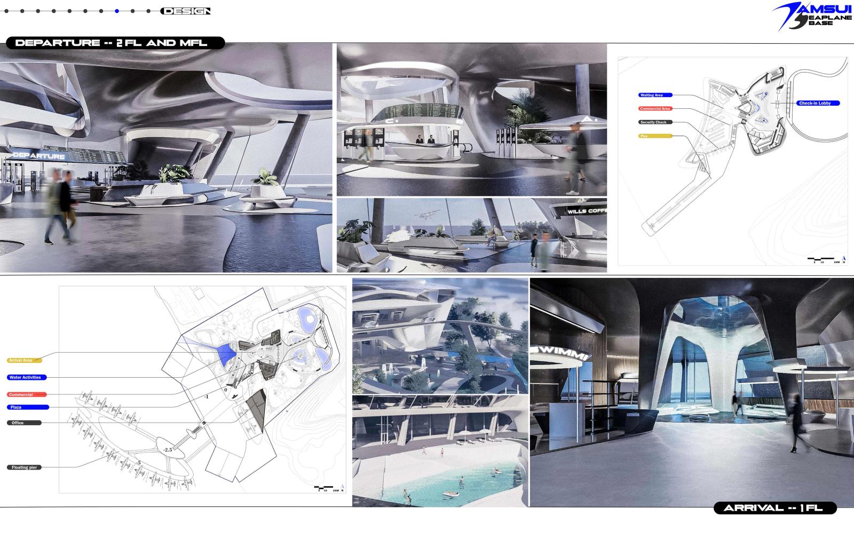Open the swimming pool render image
The width and height of the screenshot is (854, 549).
point(440,451)
